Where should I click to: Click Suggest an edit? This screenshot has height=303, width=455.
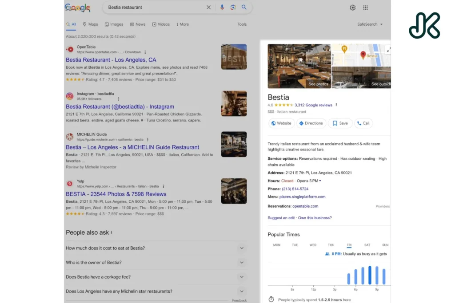coord(281,218)
